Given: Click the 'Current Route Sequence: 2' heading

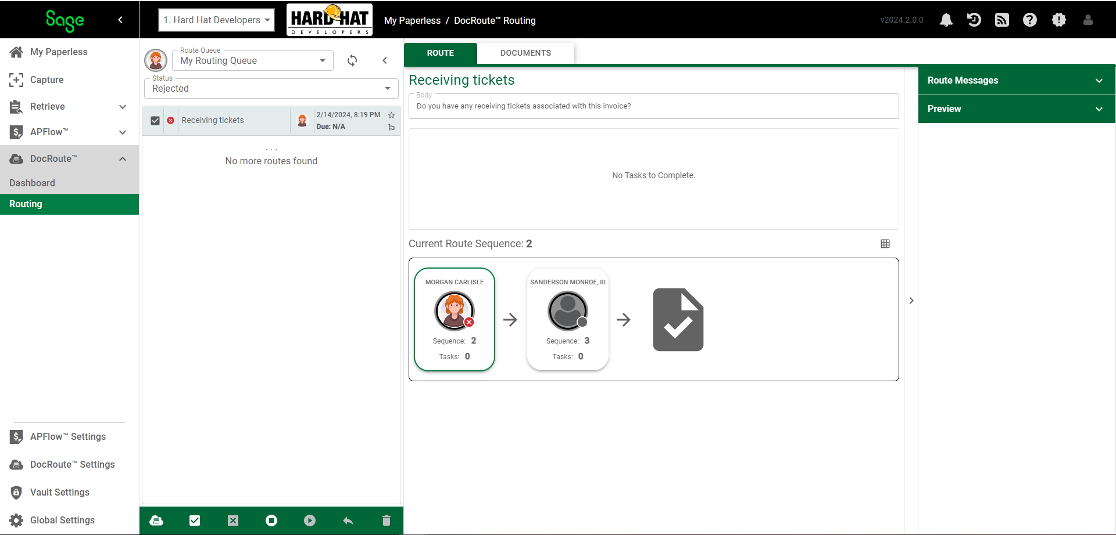Looking at the screenshot, I should [x=470, y=244].
